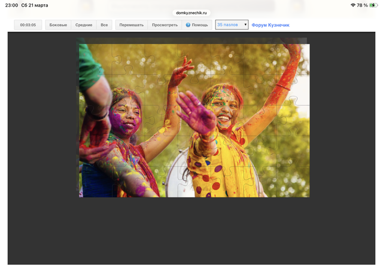Viewport: 383px width, 266px height.
Task: Click the empty dark area below the puzzle
Action: 191,233
